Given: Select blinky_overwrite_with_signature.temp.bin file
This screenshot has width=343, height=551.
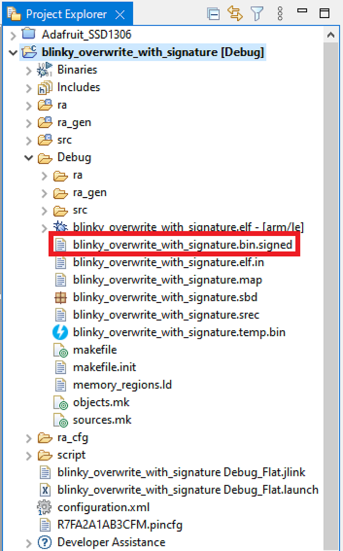Looking at the screenshot, I should [x=179, y=332].
